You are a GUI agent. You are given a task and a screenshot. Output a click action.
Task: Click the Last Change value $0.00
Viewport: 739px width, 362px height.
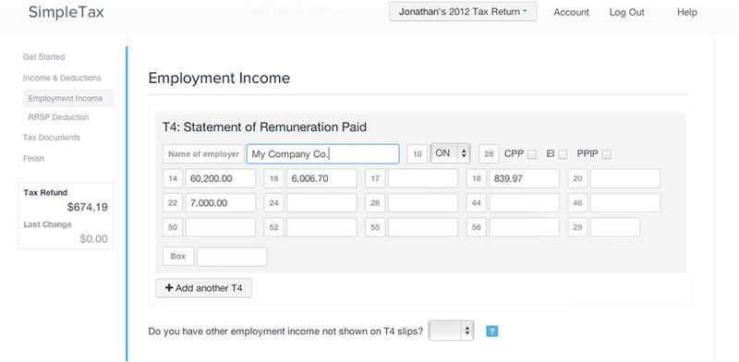[94, 239]
